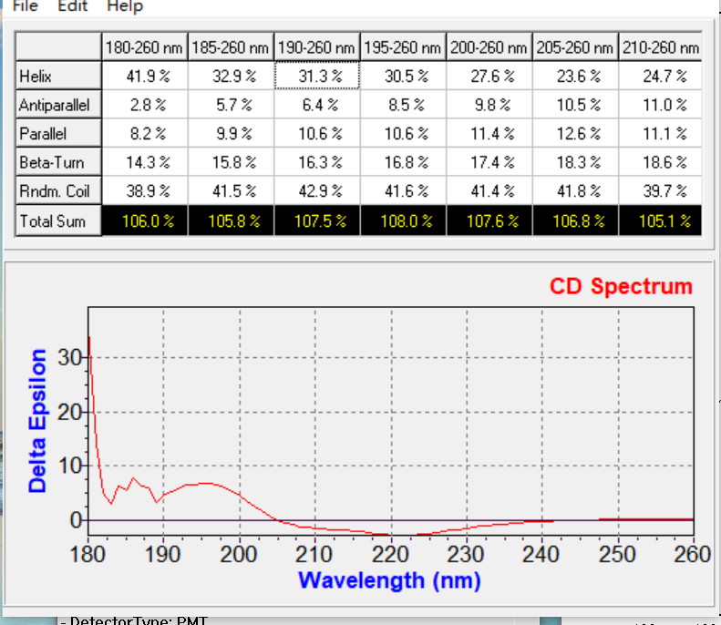This screenshot has width=721, height=625.
Task: Select Total Sum cell showing 106.0 %
Action: click(x=144, y=220)
